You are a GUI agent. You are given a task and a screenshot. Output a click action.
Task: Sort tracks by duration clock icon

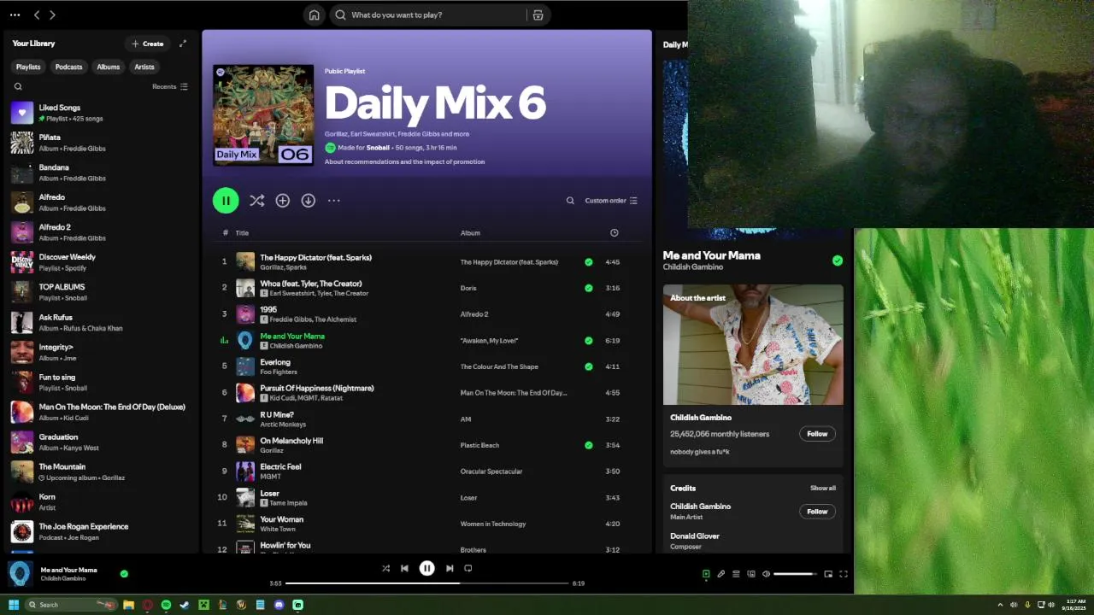(614, 232)
